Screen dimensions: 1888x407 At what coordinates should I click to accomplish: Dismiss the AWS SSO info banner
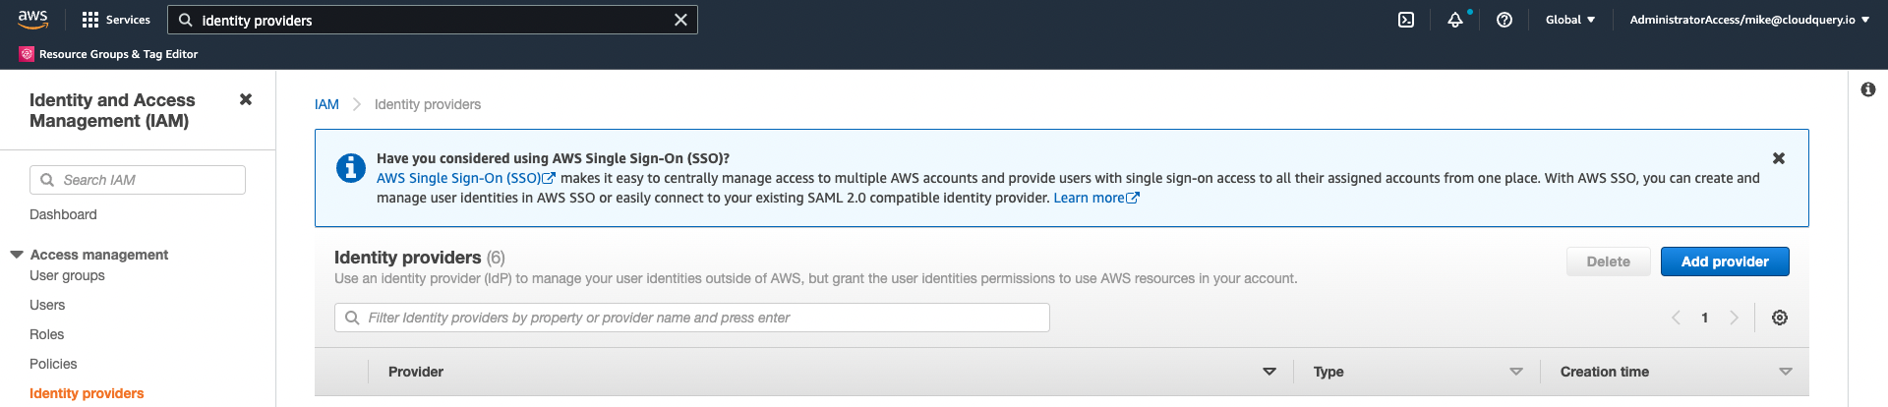(x=1779, y=158)
